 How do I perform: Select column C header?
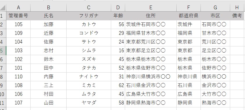(89, 8)
